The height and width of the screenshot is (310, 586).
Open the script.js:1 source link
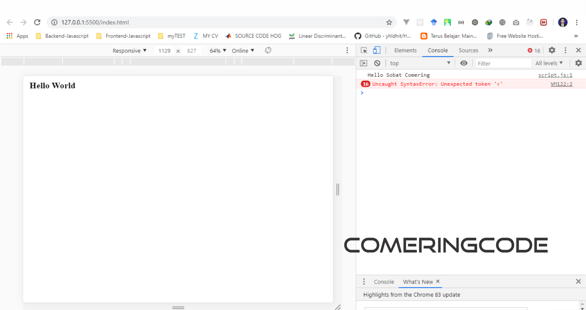[555, 75]
